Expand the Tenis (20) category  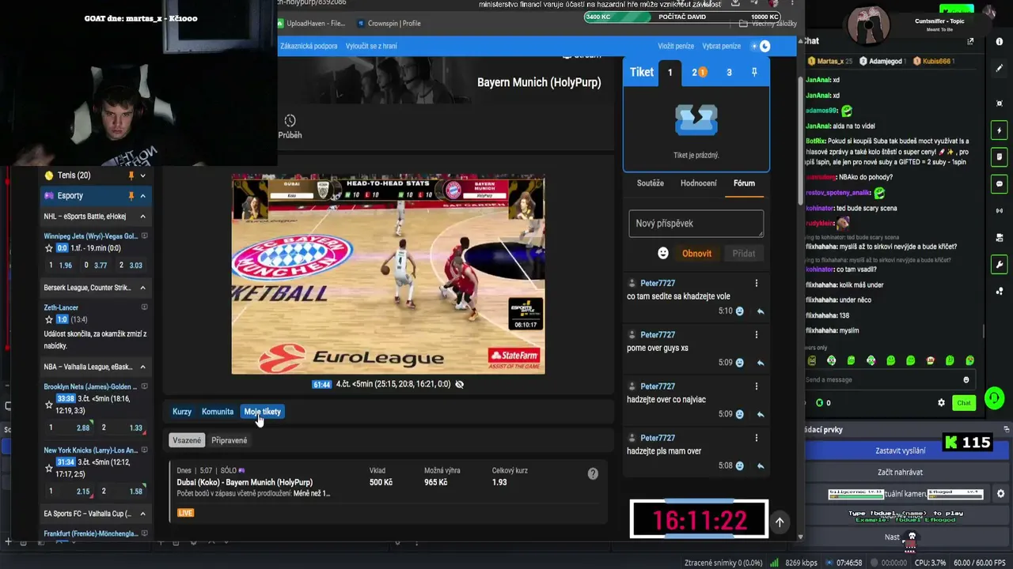[x=142, y=175]
